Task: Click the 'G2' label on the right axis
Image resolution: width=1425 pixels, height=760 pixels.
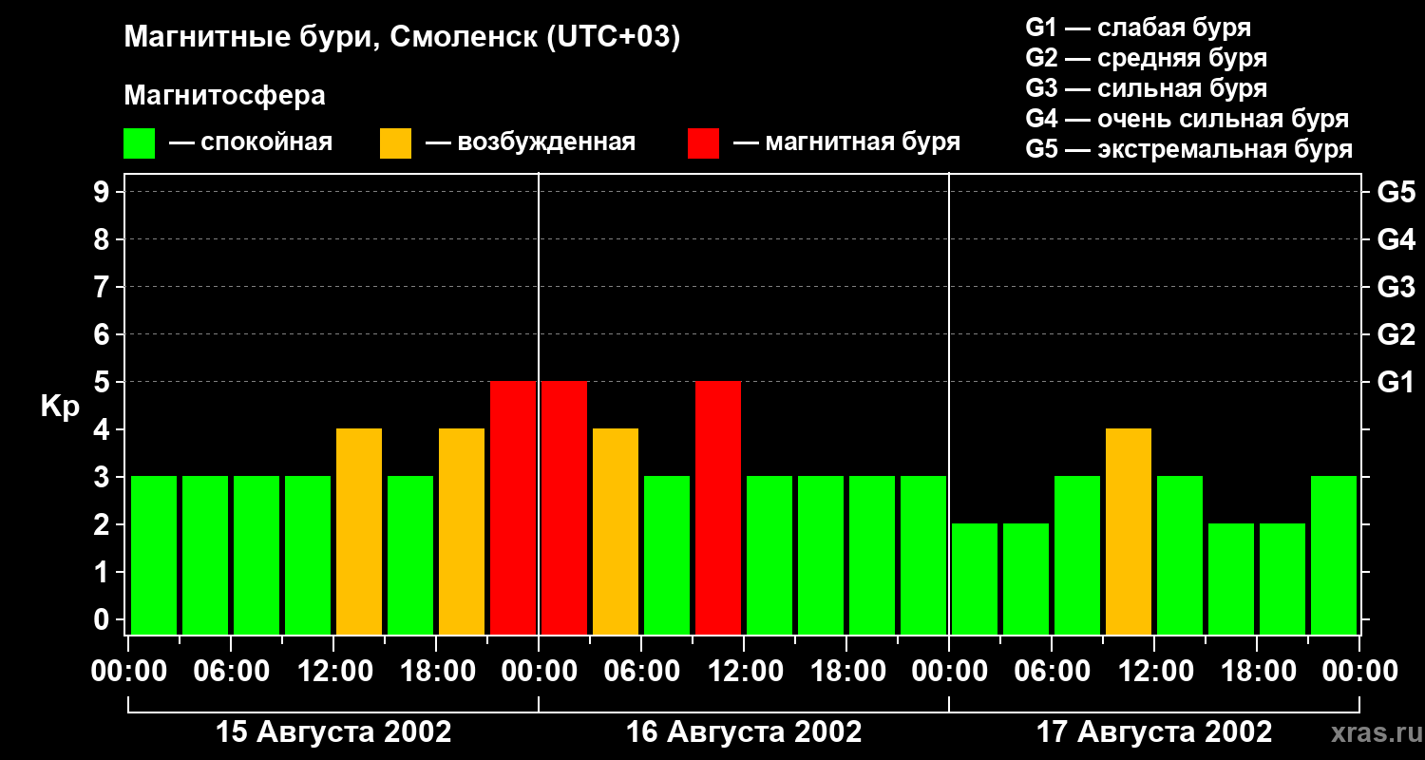Action: (1396, 334)
